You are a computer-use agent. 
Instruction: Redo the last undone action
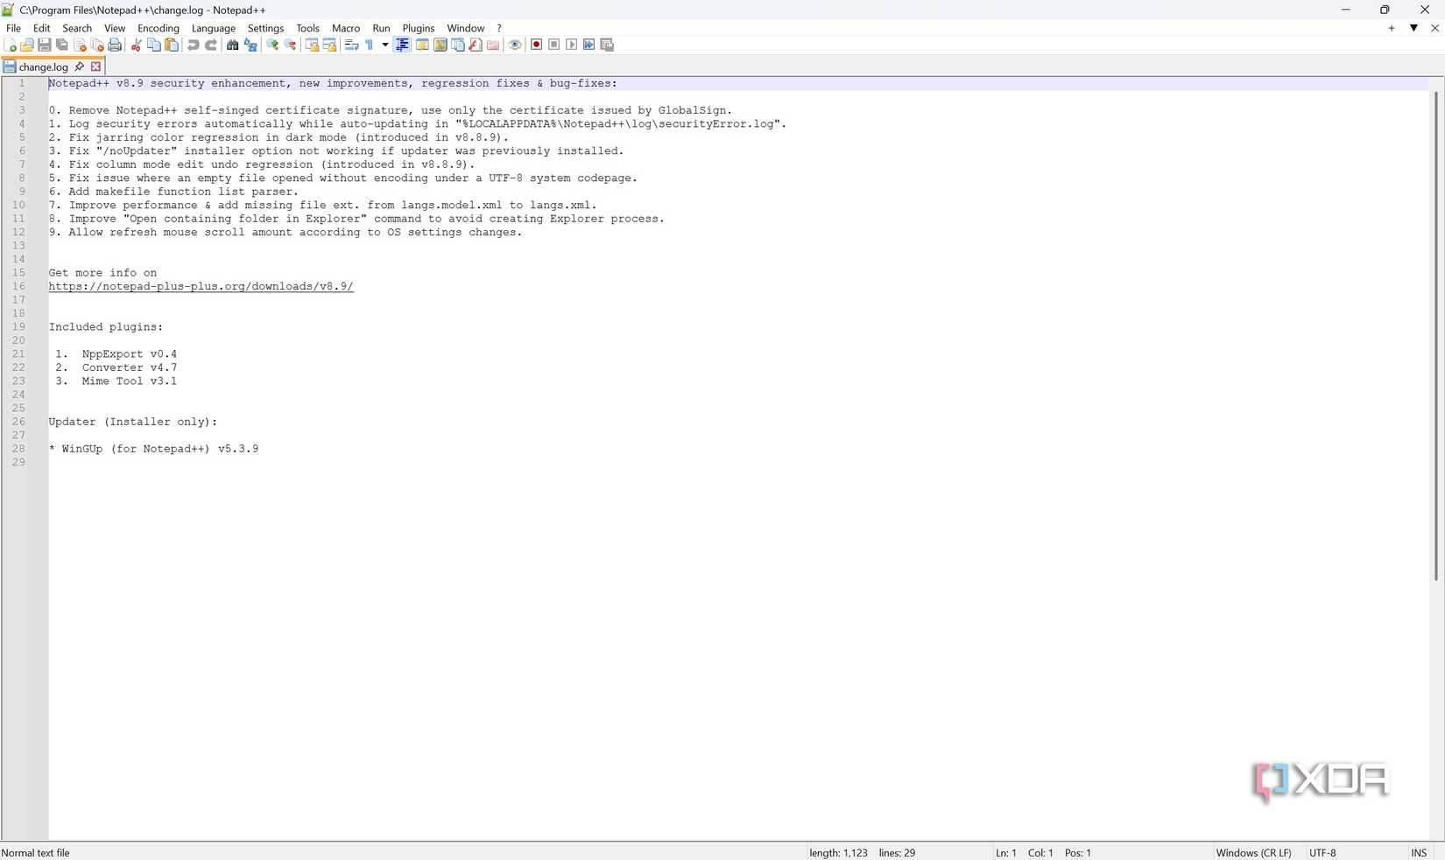pyautogui.click(x=211, y=45)
